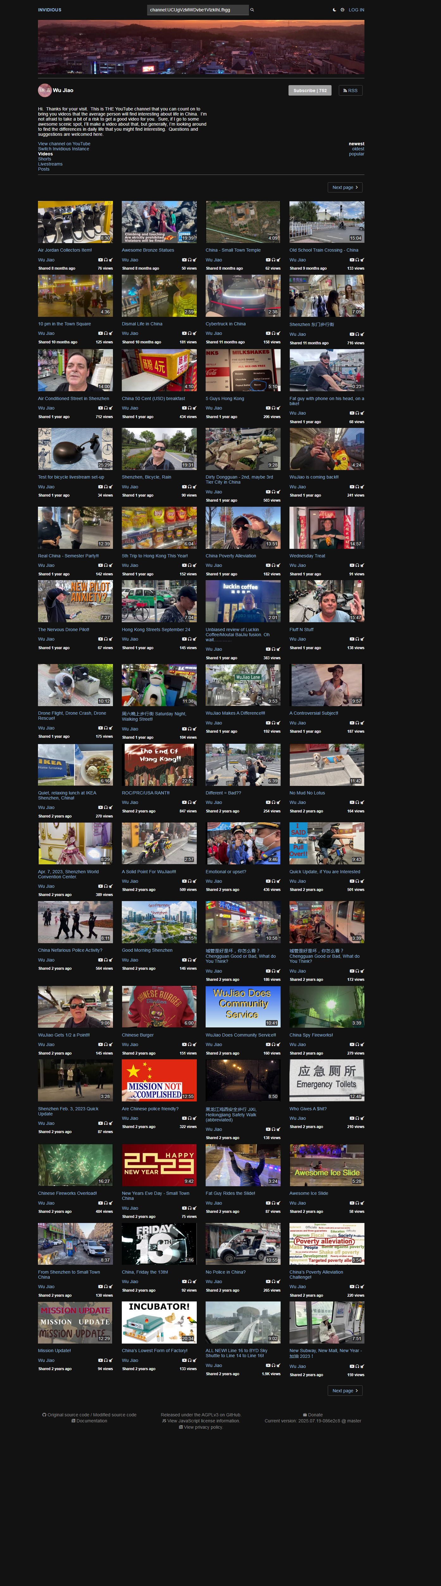The height and width of the screenshot is (1586, 441).
Task: Click audio mode icon for Awesome Bronze Statues
Action: pyautogui.click(x=189, y=260)
